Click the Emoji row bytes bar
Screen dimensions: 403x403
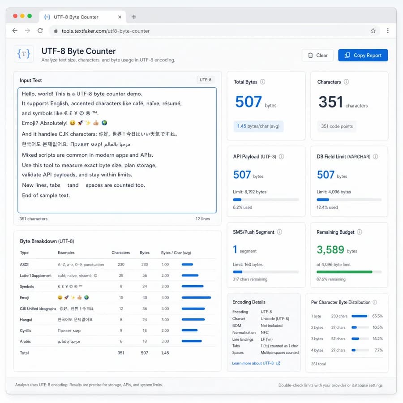[197, 298]
